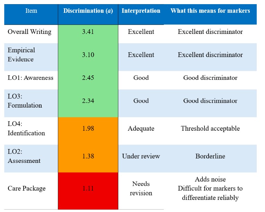
Task: Click the 'Threshold acceptable' cell
Action: pyautogui.click(x=210, y=131)
